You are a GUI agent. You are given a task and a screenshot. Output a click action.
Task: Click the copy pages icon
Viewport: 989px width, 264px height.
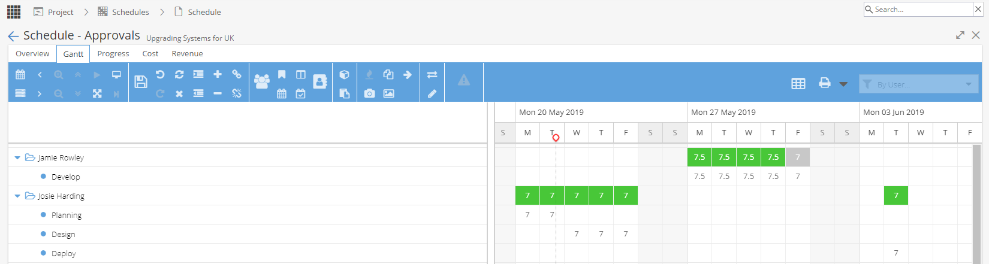[388, 74]
